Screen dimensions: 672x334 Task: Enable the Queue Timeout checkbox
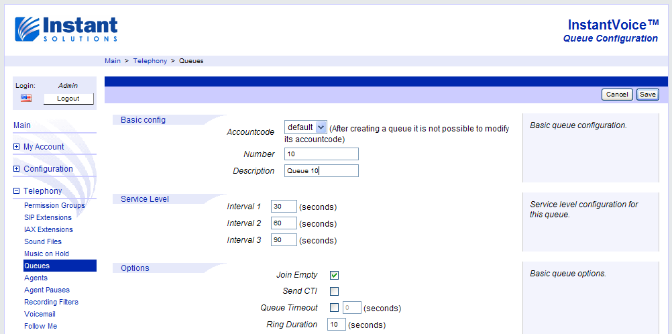click(x=334, y=308)
